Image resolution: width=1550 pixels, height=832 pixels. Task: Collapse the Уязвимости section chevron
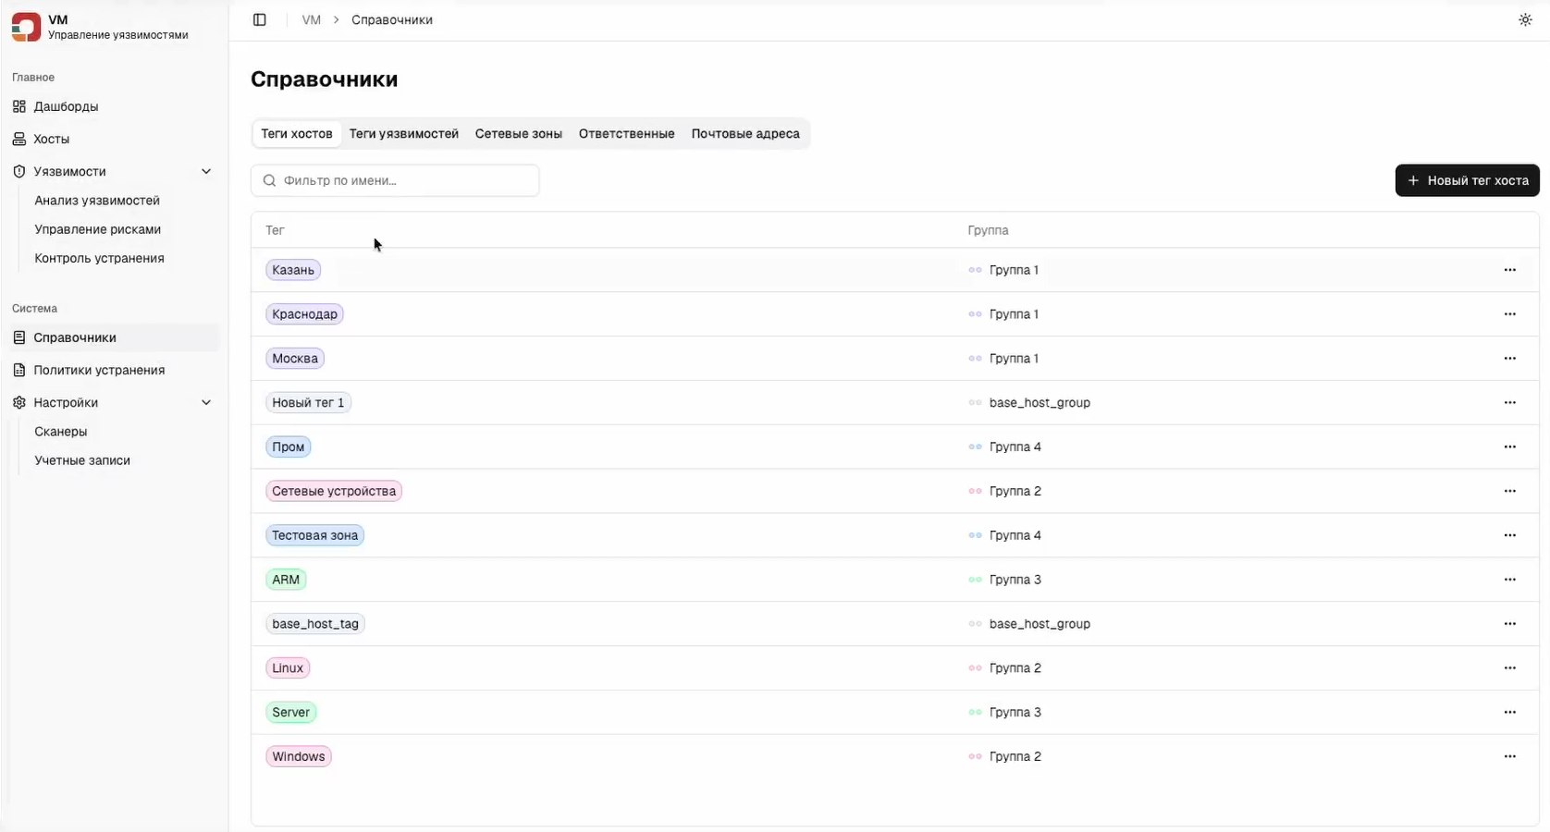tap(206, 172)
